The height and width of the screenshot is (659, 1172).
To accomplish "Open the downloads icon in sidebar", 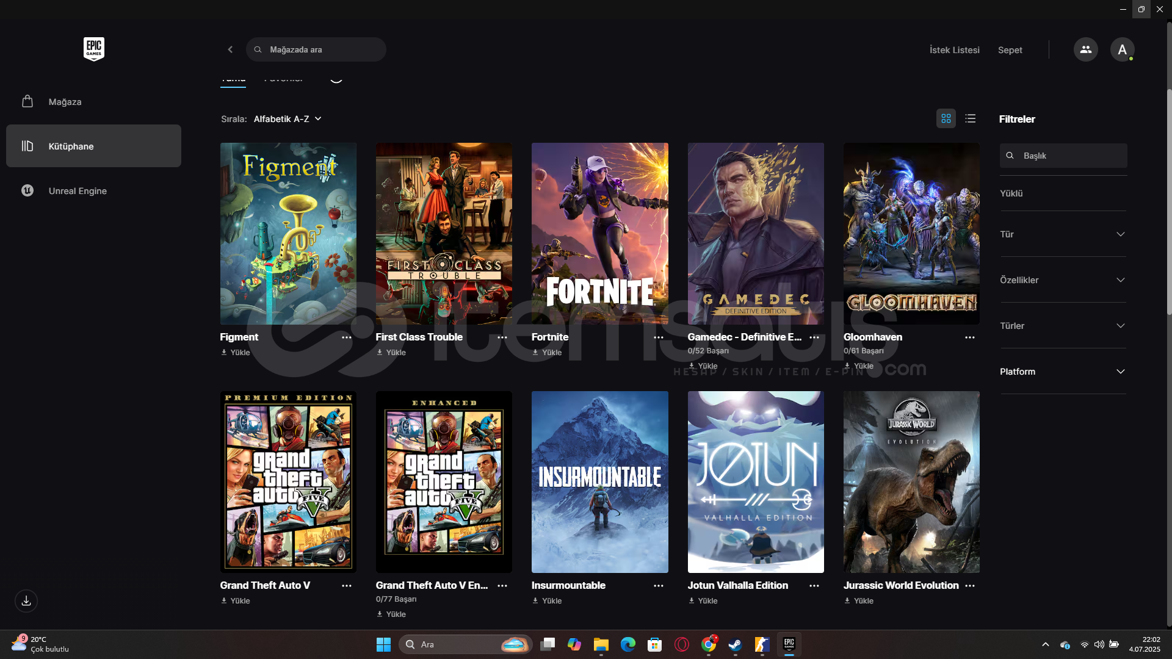I will point(26,600).
